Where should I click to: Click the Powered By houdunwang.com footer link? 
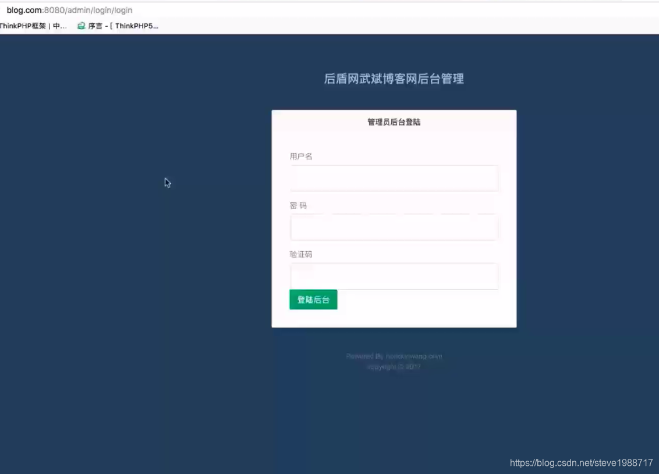pos(394,356)
